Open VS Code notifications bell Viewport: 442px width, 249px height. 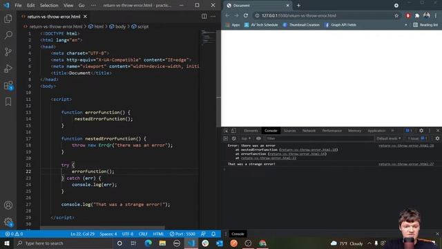pyautogui.click(x=213, y=234)
